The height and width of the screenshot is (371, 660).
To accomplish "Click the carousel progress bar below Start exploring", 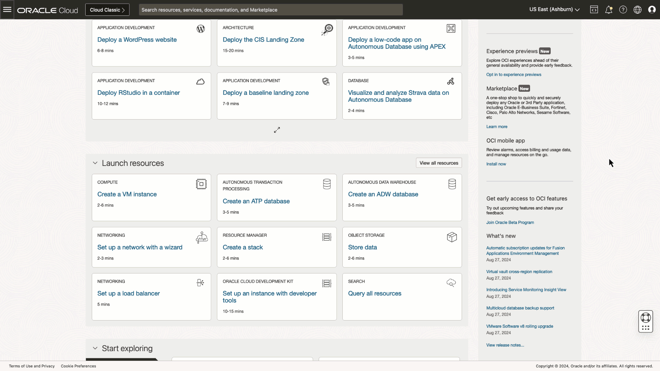I will pyautogui.click(x=122, y=360).
